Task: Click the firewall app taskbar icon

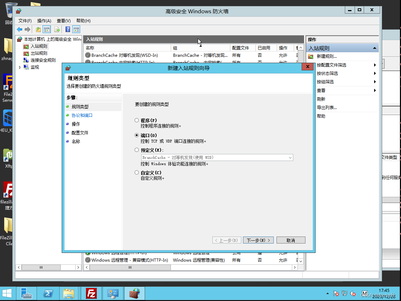Action: [x=135, y=293]
